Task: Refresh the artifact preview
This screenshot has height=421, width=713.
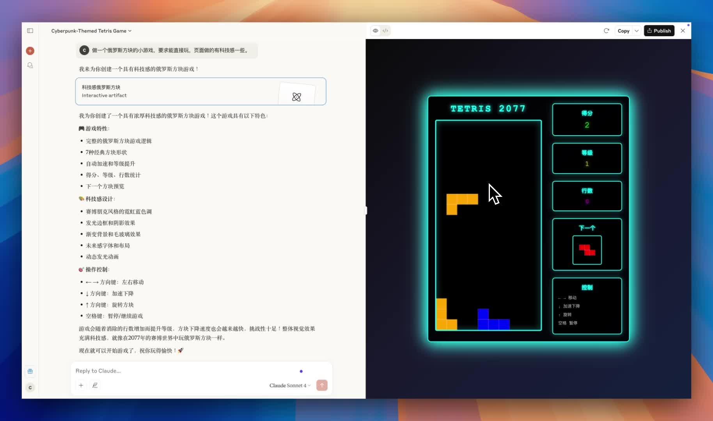Action: [x=606, y=31]
